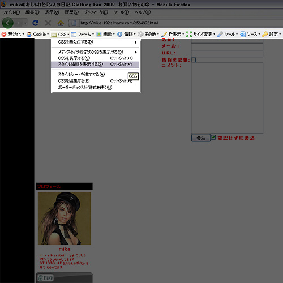Expand the 画像 toolbar dropdown
Viewport: 283px width, 283px height.
(x=114, y=34)
